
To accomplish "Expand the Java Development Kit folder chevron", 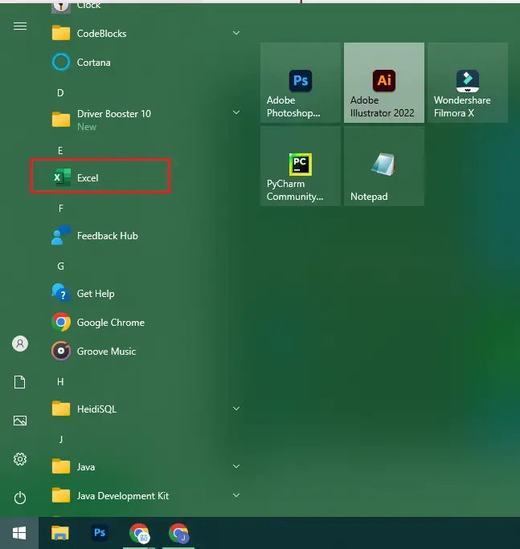I will 236,495.
